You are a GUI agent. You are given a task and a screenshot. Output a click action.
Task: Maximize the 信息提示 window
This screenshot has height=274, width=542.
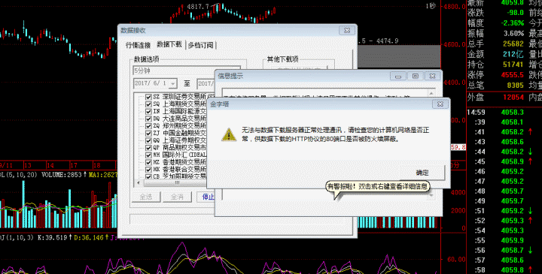tap(415, 76)
